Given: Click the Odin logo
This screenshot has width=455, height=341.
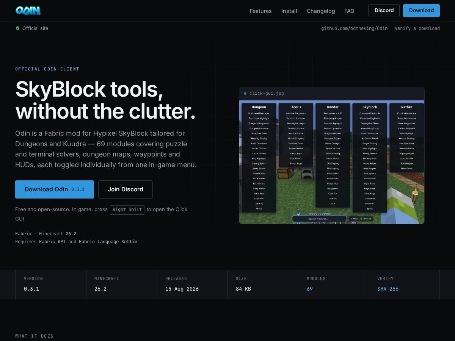Looking at the screenshot, I should (x=28, y=11).
